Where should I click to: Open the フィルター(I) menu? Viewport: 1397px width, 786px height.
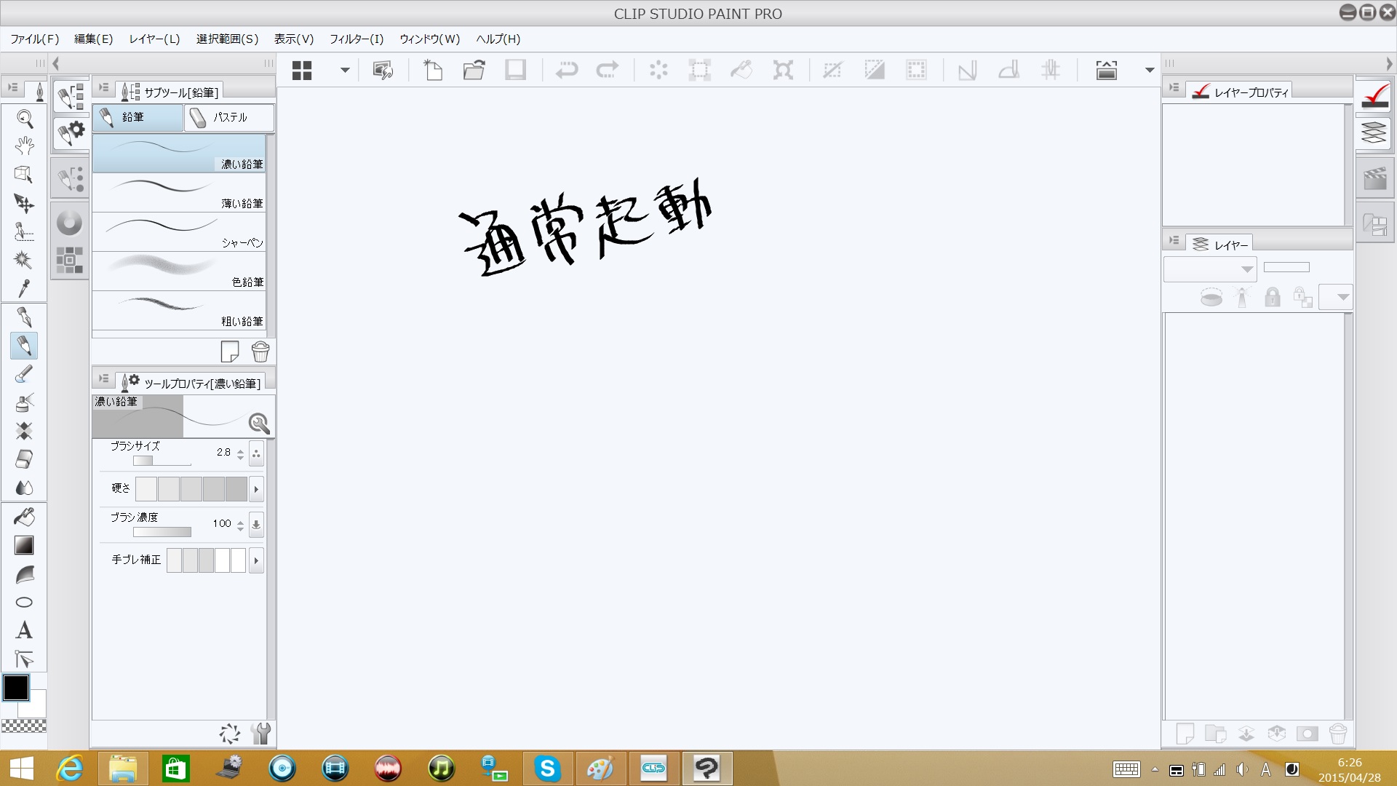(356, 39)
